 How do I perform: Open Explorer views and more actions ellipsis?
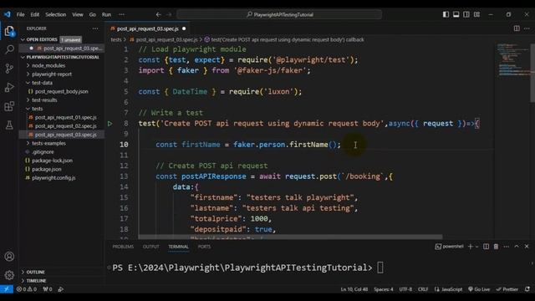[95, 28]
